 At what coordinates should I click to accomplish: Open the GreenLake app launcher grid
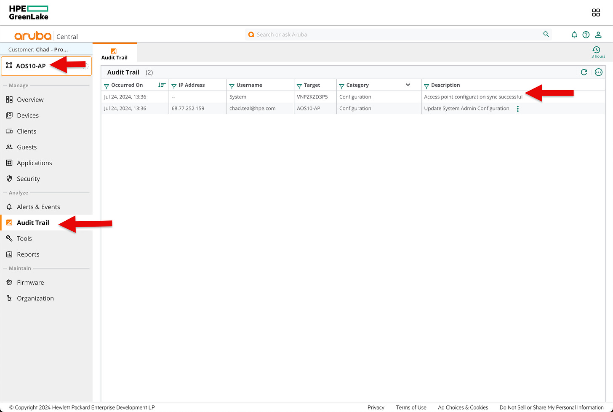(596, 13)
